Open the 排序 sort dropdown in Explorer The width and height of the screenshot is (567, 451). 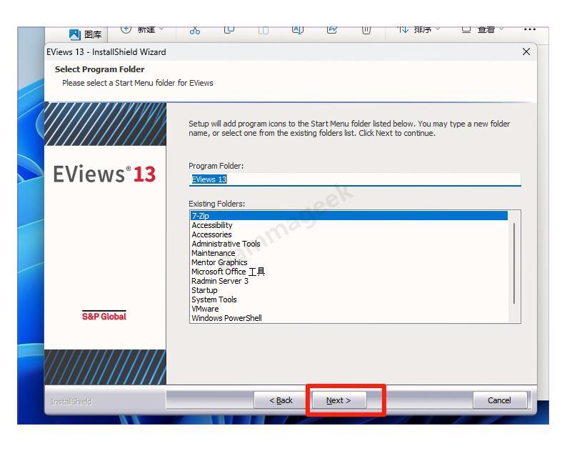tap(419, 29)
